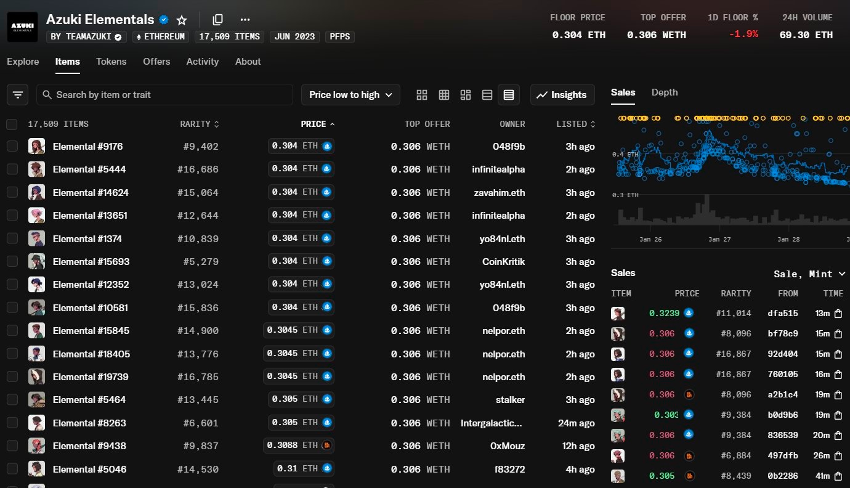Click the copy icon beside the star
This screenshot has height=488, width=850.
[218, 20]
